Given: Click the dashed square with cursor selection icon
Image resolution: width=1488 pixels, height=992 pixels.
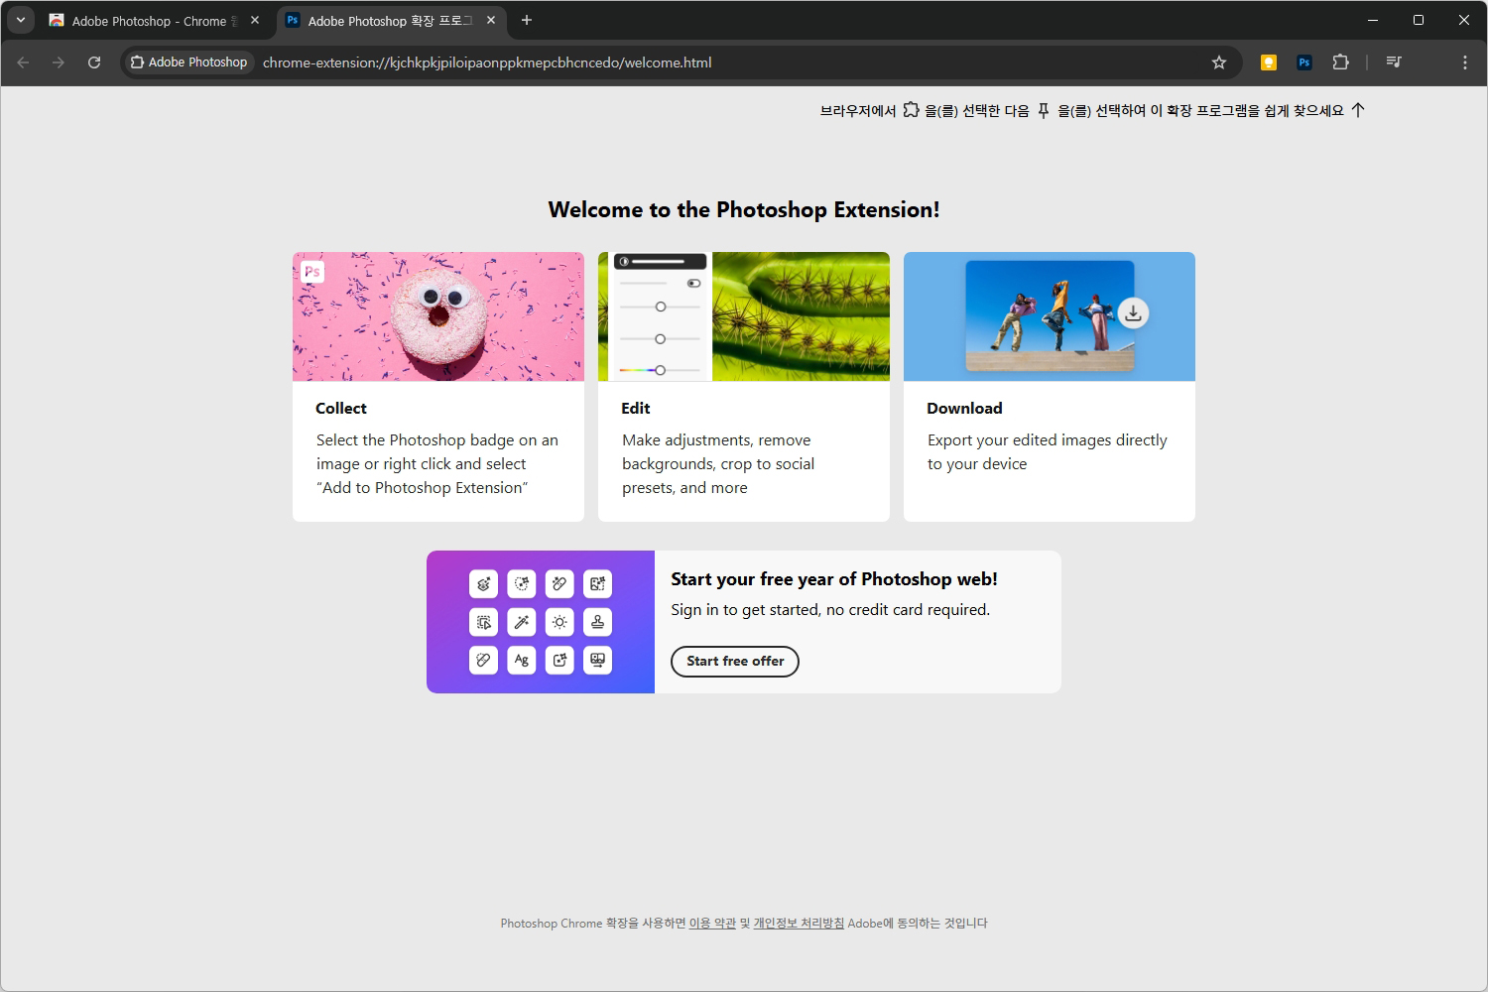Looking at the screenshot, I should point(483,622).
